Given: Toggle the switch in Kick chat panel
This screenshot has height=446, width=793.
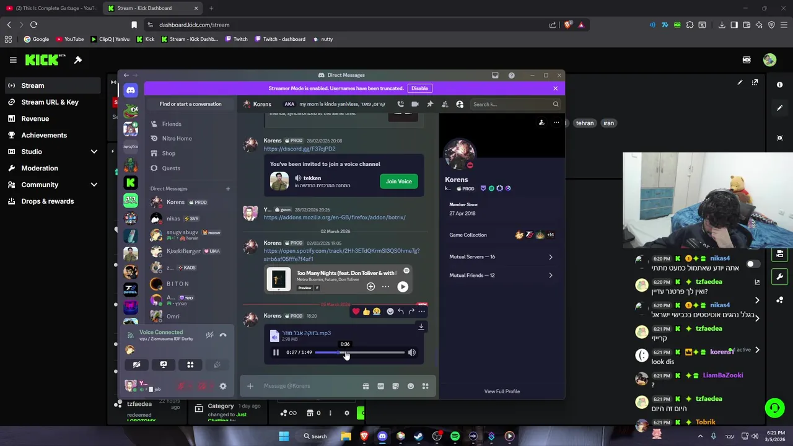Looking at the screenshot, I should (753, 264).
